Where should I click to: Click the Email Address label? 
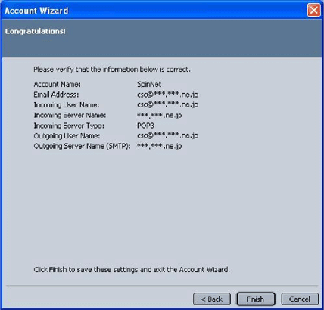coord(56,95)
